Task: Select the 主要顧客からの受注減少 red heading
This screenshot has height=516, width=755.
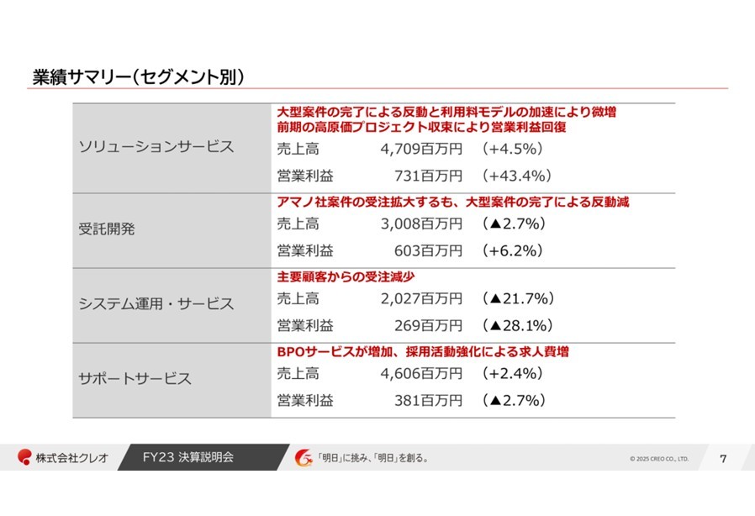Action: click(346, 276)
